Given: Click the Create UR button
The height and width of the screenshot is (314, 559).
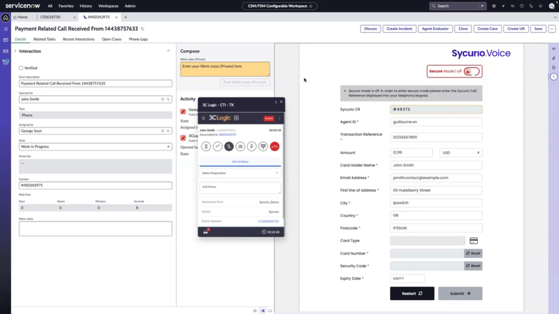Looking at the screenshot, I should coord(516,29).
